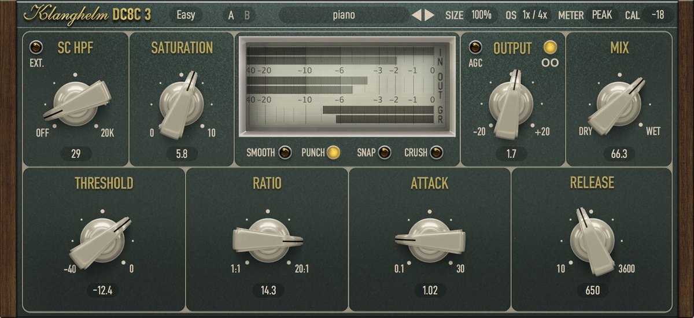Click the release value 650

coord(593,290)
